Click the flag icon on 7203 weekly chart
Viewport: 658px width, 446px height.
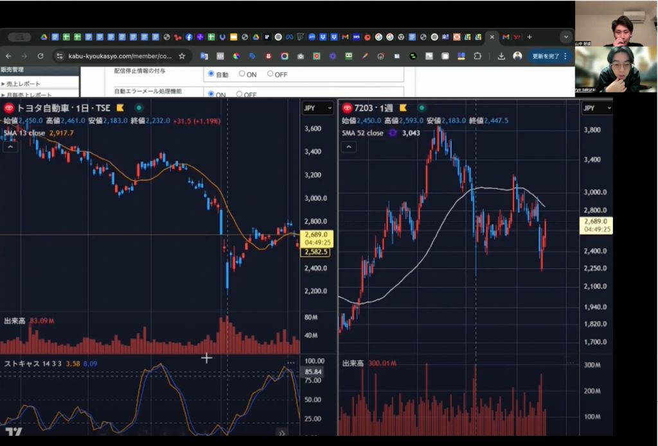point(403,108)
